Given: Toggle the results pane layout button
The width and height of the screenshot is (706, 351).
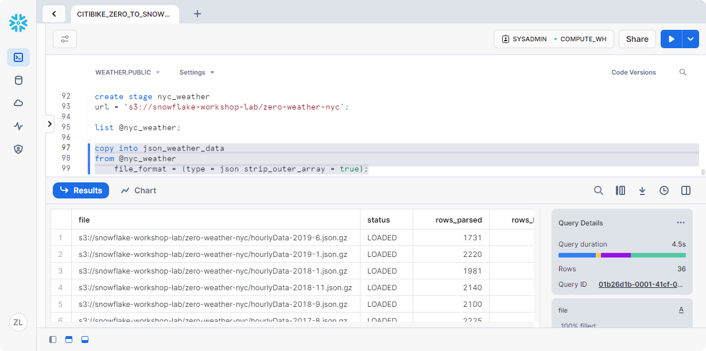Looking at the screenshot, I should 85,340.
